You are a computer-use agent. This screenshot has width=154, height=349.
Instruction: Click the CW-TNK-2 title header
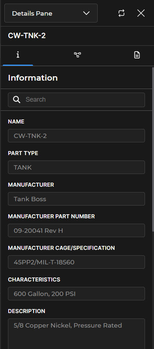click(27, 36)
